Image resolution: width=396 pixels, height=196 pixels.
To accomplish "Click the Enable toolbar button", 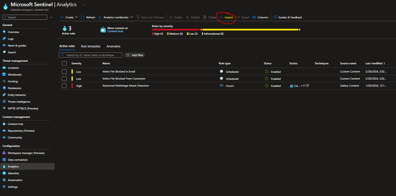I will click(176, 17).
